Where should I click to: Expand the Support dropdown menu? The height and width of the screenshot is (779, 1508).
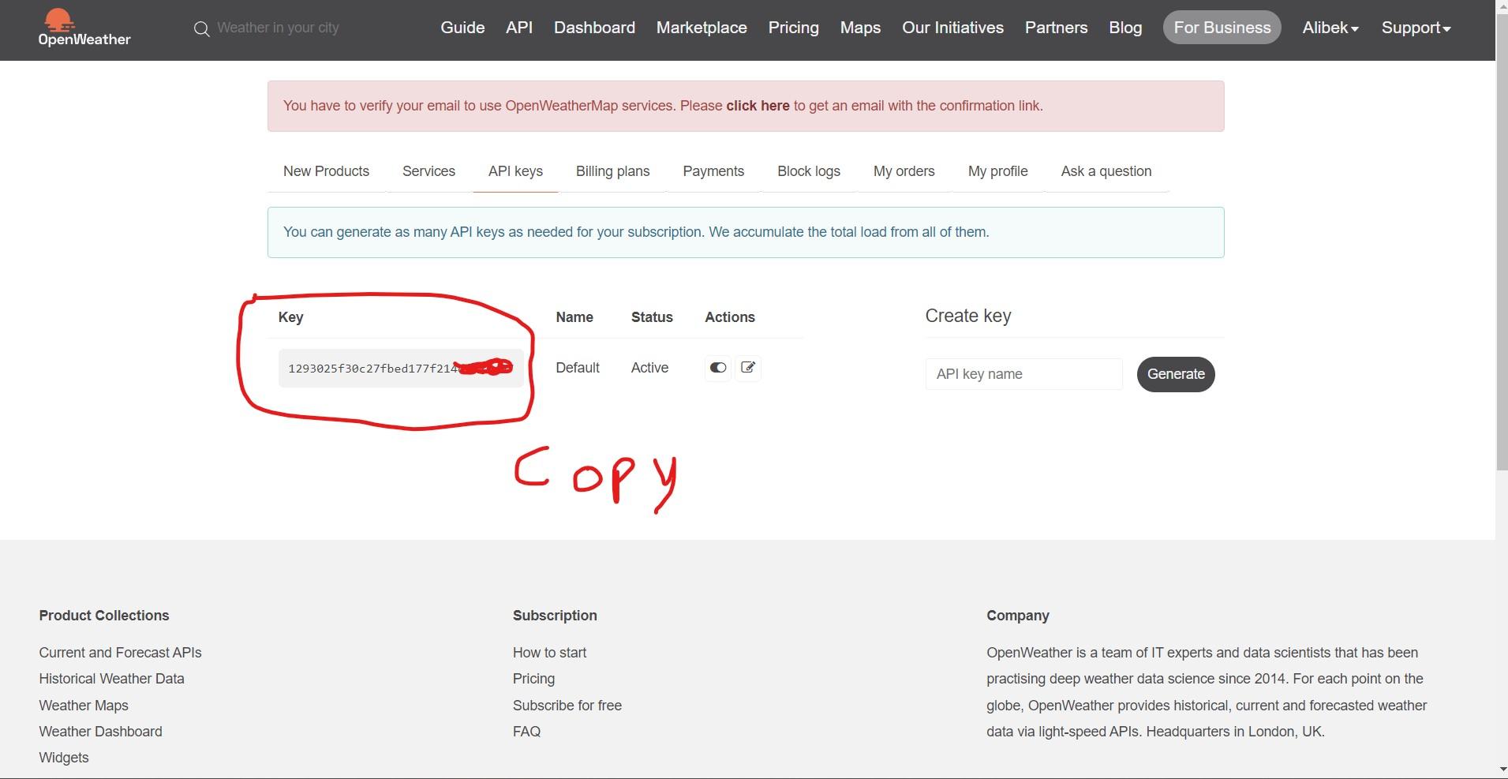point(1416,28)
